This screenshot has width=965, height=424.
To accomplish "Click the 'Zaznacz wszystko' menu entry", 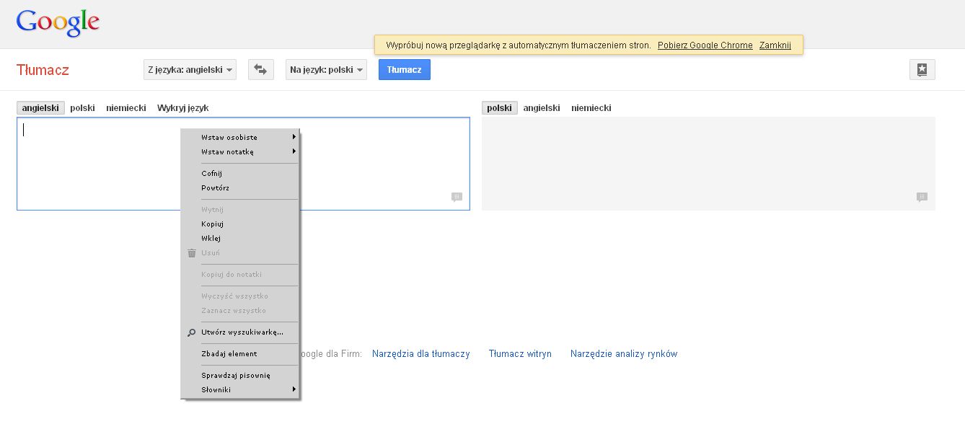I will coord(240,311).
